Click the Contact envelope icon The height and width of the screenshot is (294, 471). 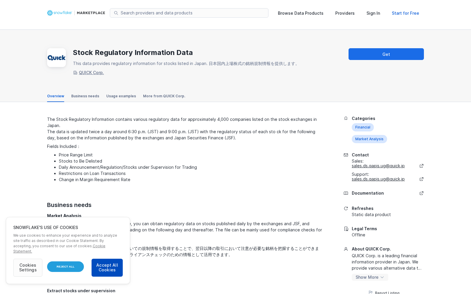346,155
